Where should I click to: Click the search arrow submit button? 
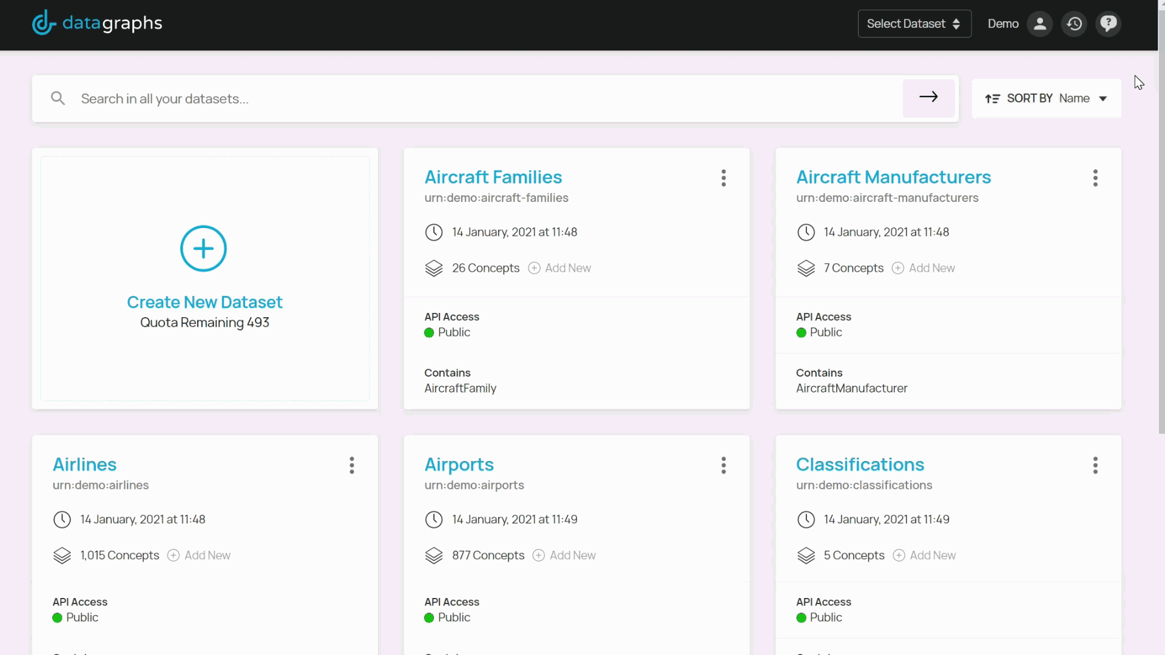pos(928,98)
